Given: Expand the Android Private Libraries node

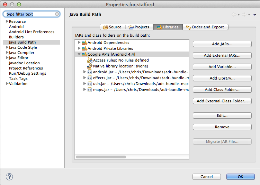Looking at the screenshot, I should 79,48.
